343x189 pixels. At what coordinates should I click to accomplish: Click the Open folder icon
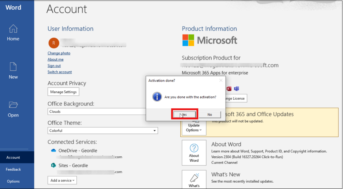pos(13,105)
